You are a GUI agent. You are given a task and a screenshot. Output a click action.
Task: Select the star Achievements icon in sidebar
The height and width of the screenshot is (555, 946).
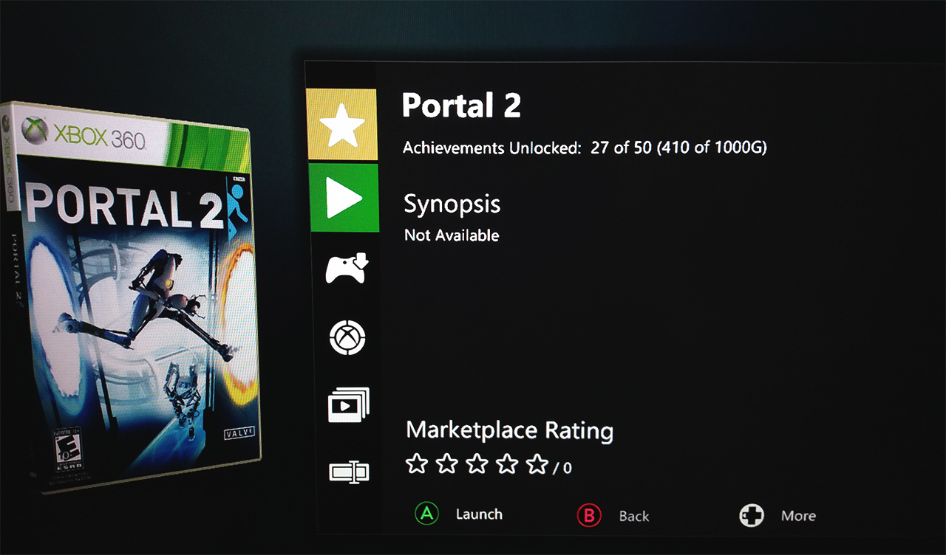point(341,125)
